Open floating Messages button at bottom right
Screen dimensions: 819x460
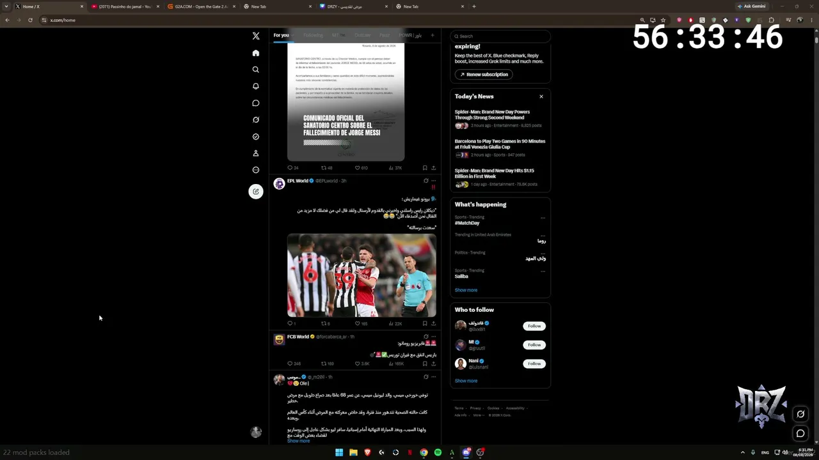[x=800, y=434]
